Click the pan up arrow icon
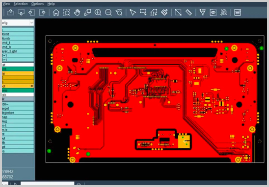This screenshot has width=269, height=187. click(x=11, y=12)
